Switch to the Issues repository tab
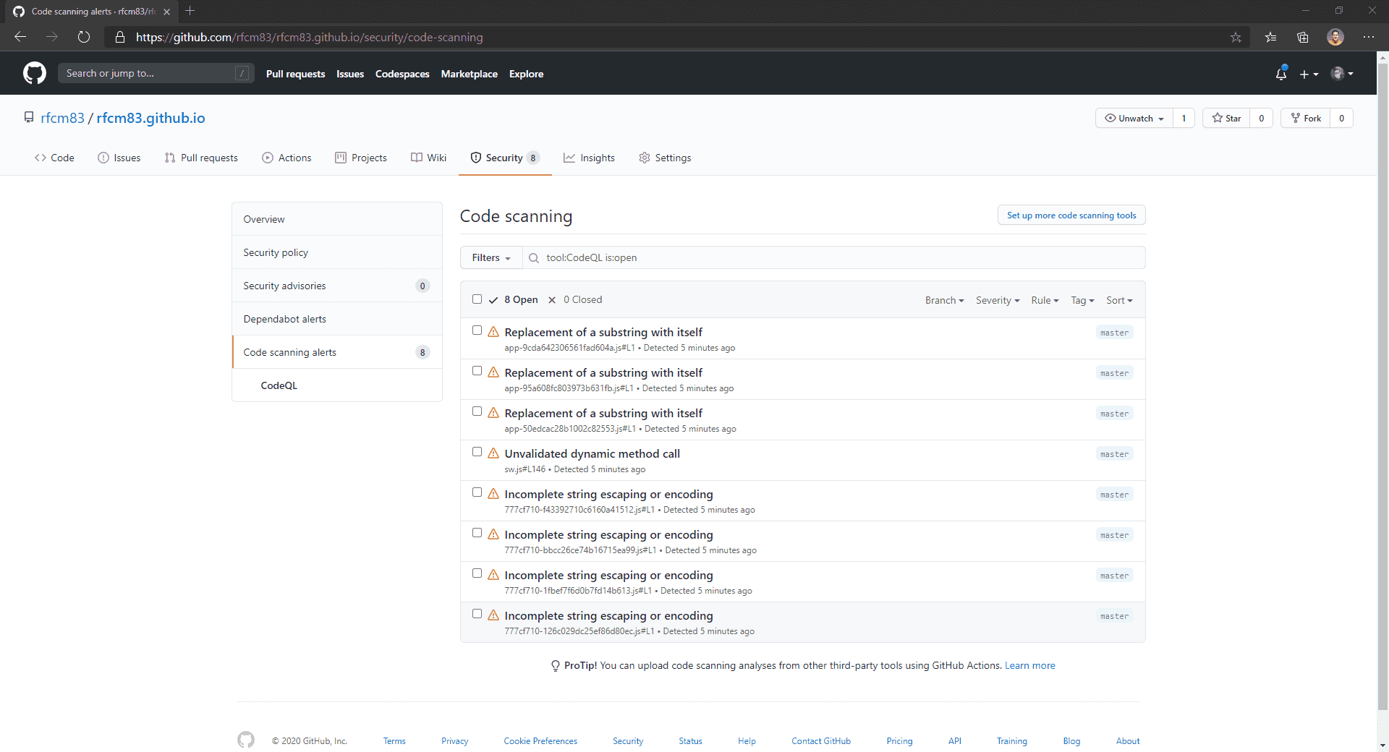This screenshot has height=752, width=1389. coord(119,158)
